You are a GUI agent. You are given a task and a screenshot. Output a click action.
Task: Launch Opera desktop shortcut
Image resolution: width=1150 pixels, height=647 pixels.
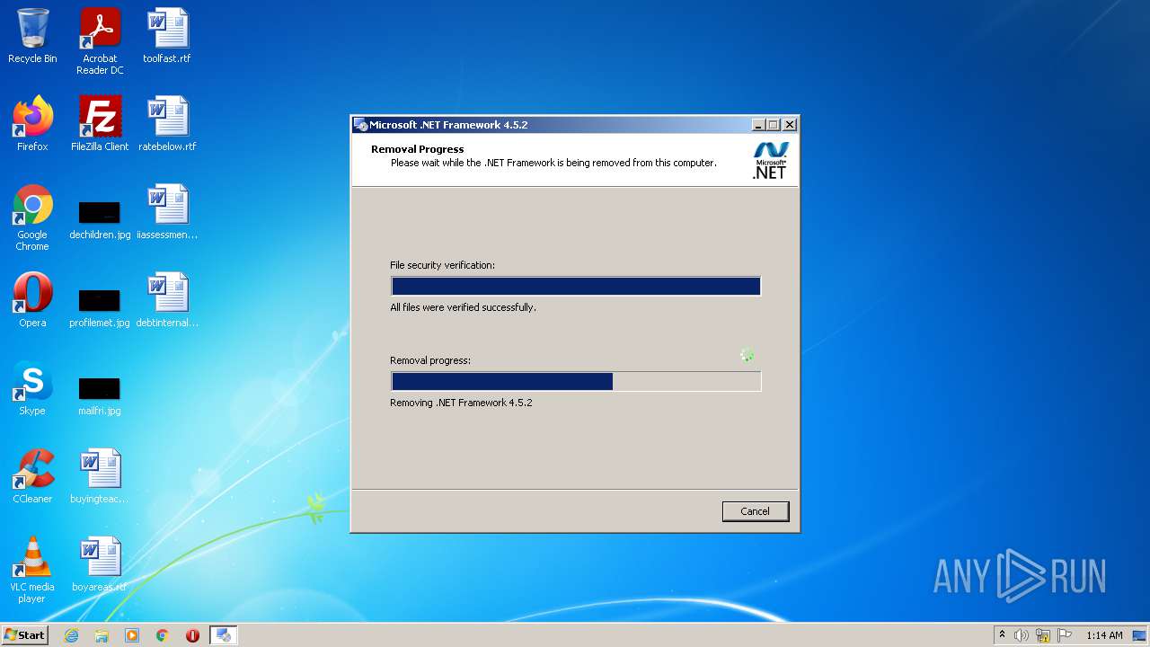click(32, 300)
